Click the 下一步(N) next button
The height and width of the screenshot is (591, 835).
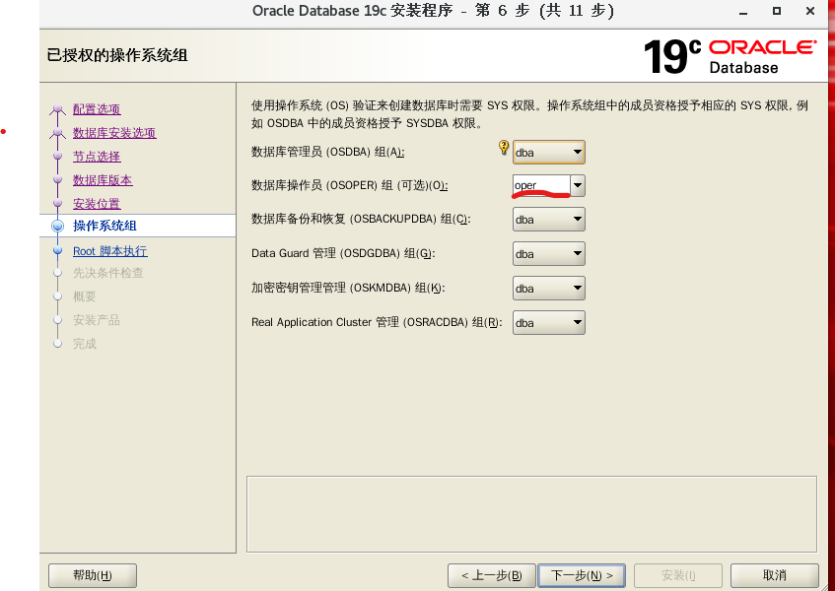tap(582, 575)
